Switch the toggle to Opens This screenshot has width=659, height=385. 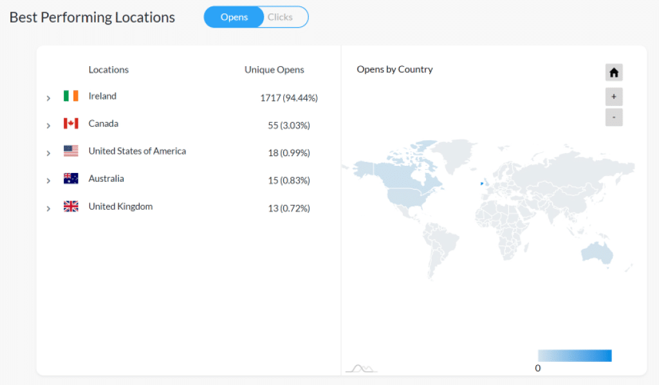click(x=234, y=17)
